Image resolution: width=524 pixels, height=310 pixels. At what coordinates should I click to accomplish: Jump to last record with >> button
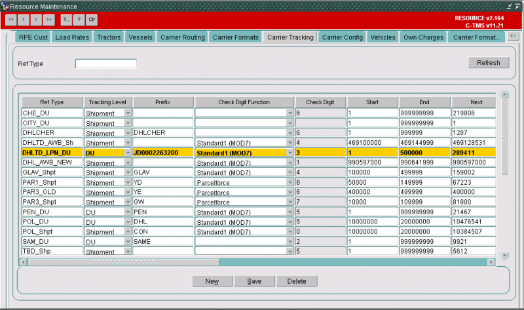click(49, 20)
